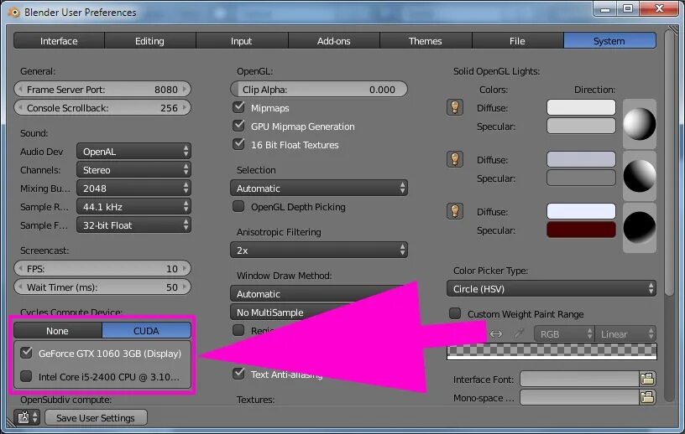Image resolution: width=685 pixels, height=434 pixels.
Task: Open Sample Format dropdown showing 32-bit Float
Action: (x=133, y=225)
